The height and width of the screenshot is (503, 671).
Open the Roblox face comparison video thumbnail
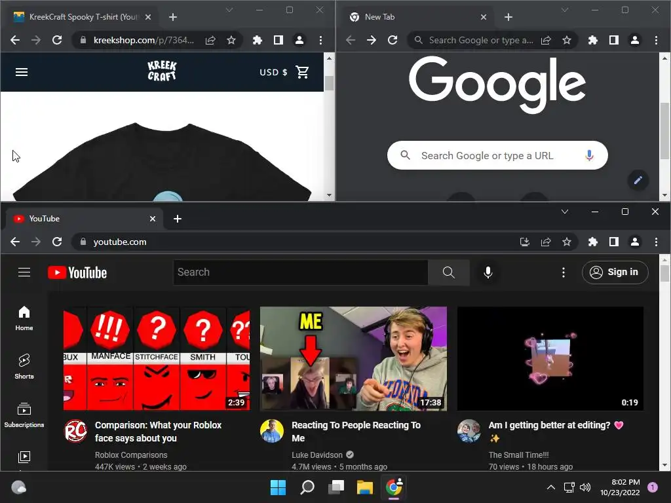[157, 358]
